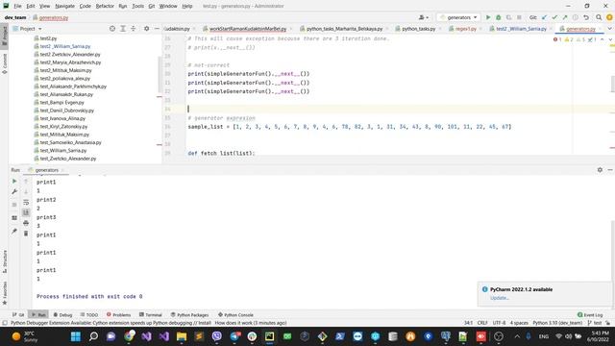Open the Event Log button
The width and height of the screenshot is (615, 346).
(x=589, y=314)
